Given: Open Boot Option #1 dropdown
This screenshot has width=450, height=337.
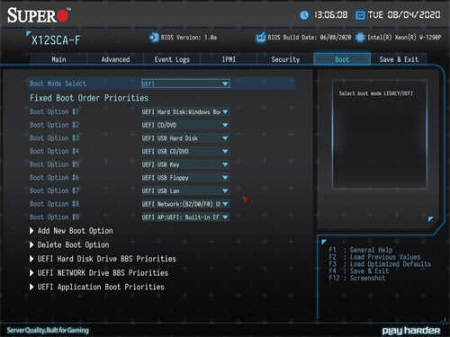Looking at the screenshot, I should click(185, 111).
